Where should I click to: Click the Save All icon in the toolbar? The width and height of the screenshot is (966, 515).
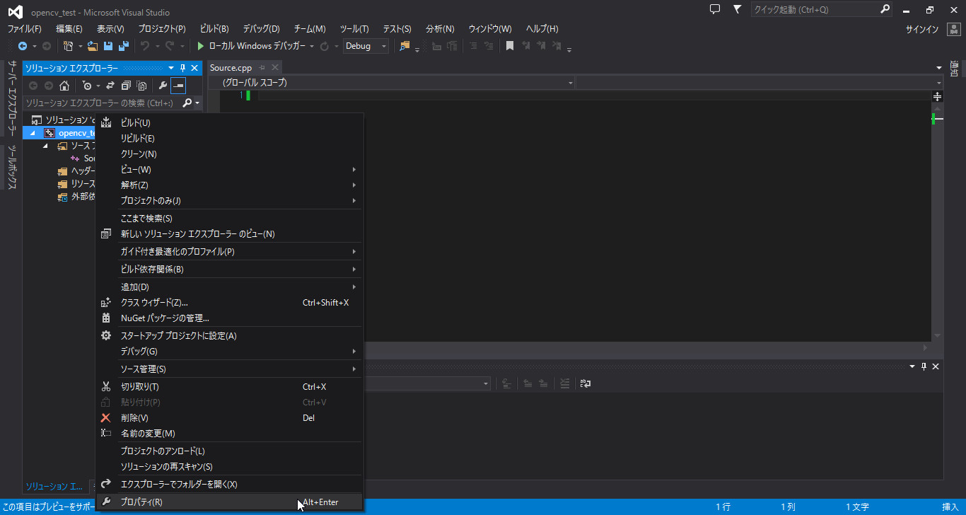pos(124,45)
